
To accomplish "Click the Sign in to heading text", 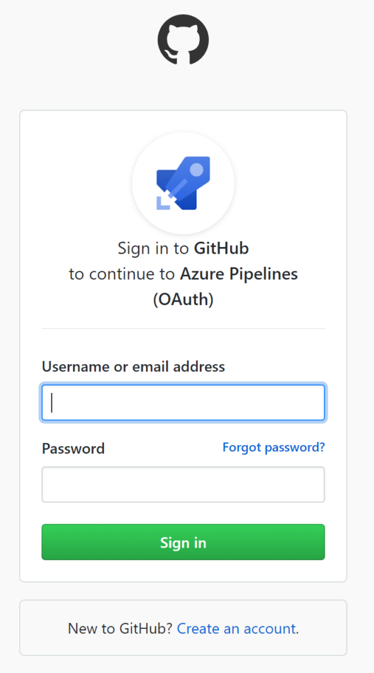I will (153, 248).
